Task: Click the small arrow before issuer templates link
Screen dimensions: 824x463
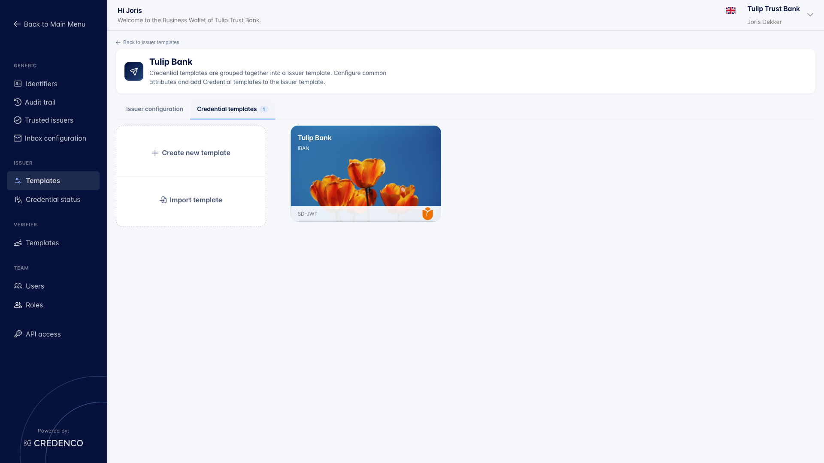Action: 118,42
